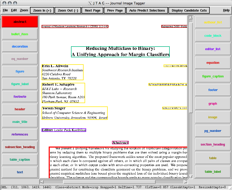Click the Editor: Leslie Pack Kaelbling box
Image resolution: width=232 pixels, height=190 pixels.
click(x=64, y=130)
